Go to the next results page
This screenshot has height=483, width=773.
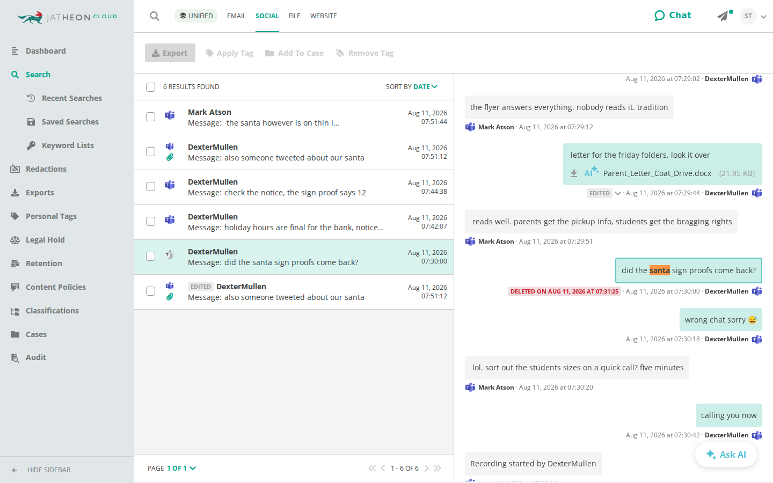426,469
